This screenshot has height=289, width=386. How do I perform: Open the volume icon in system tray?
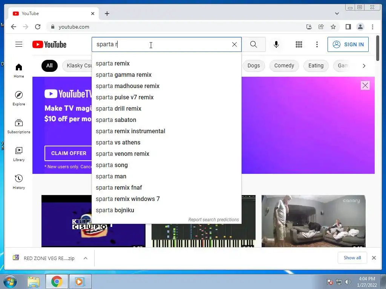point(348,281)
